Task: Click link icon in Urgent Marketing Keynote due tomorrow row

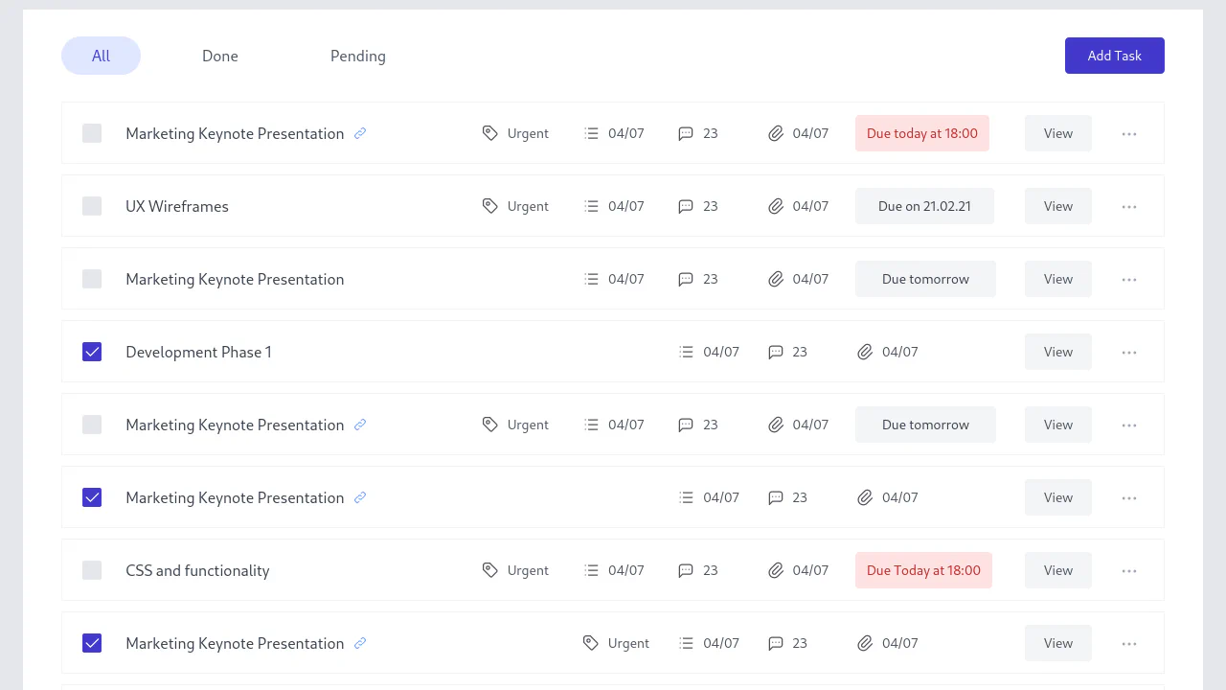Action: click(x=360, y=425)
